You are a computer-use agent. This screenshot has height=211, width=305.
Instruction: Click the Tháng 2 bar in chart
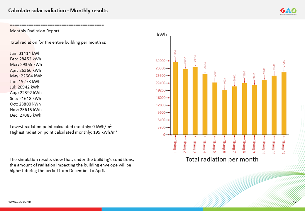pyautogui.click(x=185, y=102)
